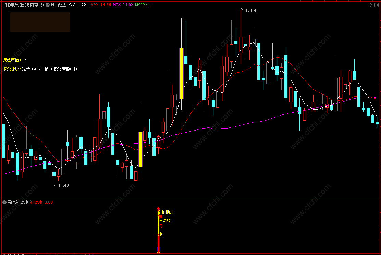Click the 神助攻: 0.00 value label
Screen dimensions: 381x255
41,202
